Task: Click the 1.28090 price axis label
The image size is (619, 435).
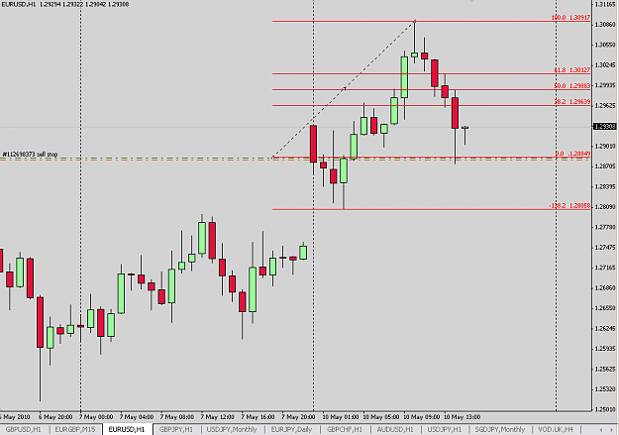Action: pyautogui.click(x=605, y=207)
